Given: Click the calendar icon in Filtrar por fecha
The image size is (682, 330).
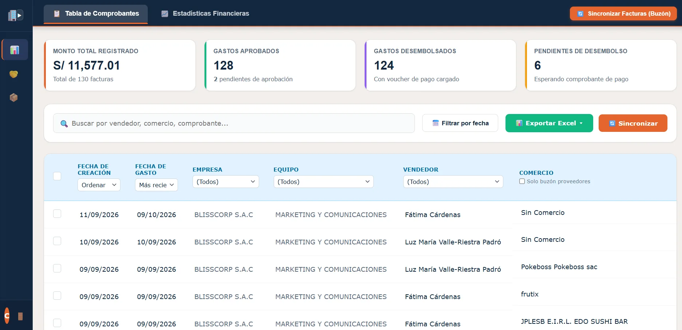Looking at the screenshot, I should (436, 123).
